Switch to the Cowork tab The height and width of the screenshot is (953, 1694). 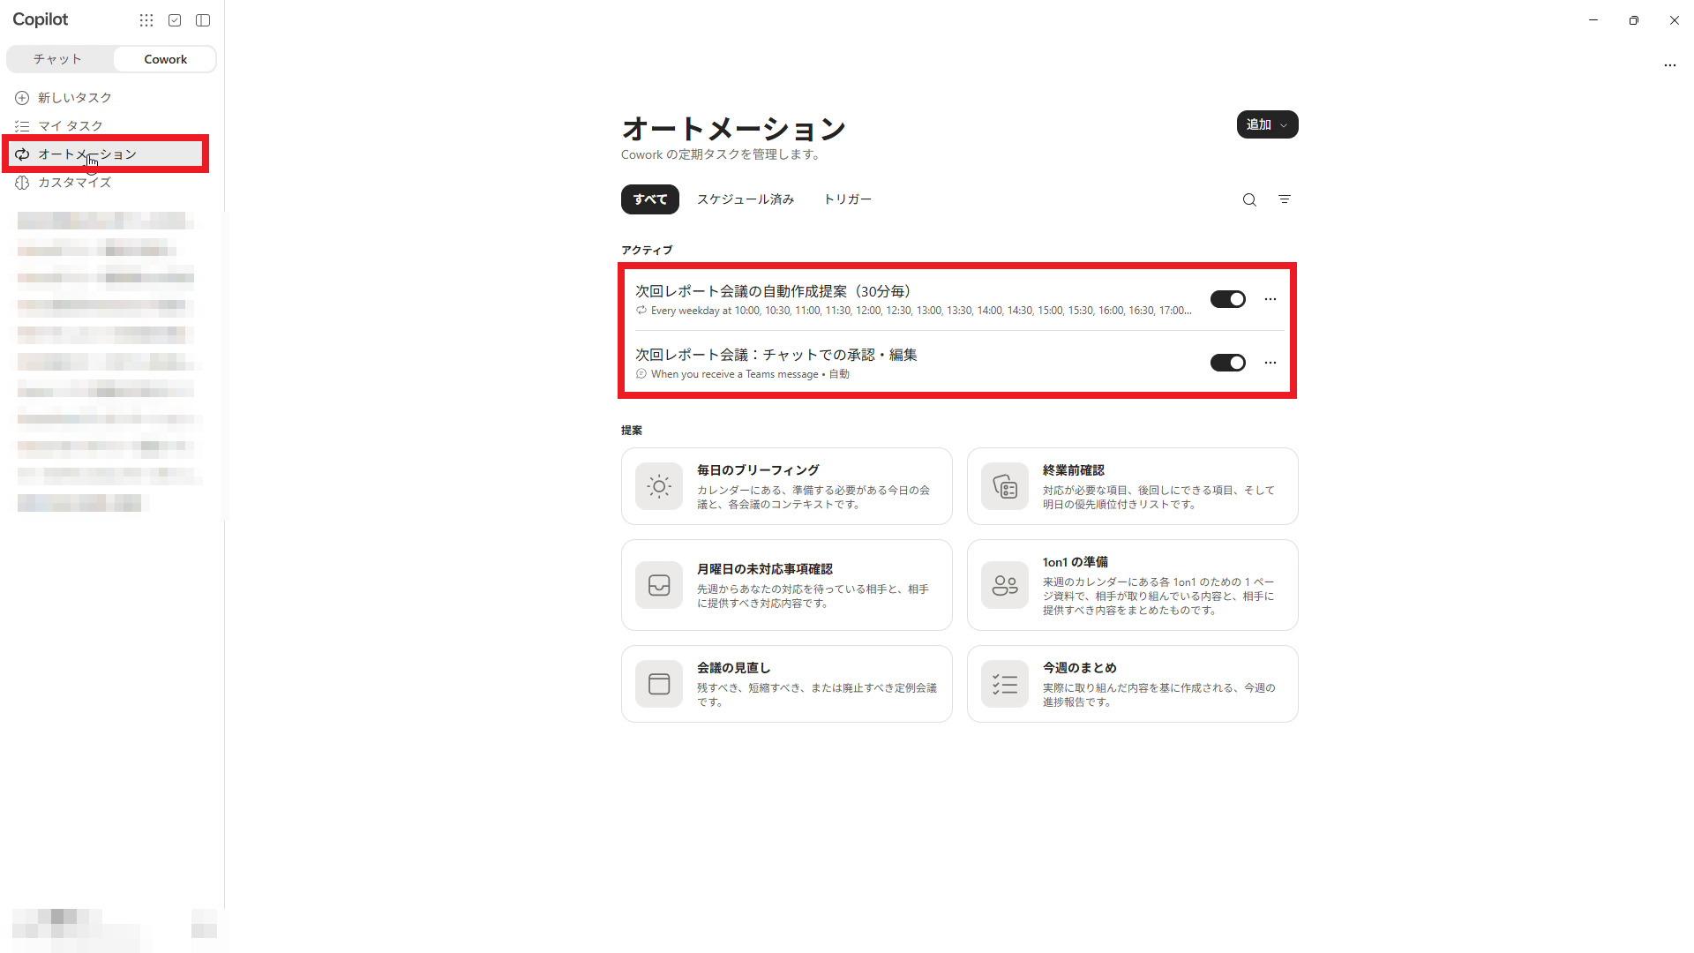tap(165, 59)
